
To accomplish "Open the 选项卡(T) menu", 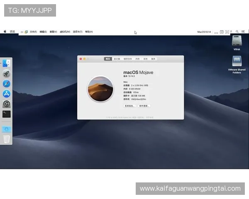I will coord(78,32).
